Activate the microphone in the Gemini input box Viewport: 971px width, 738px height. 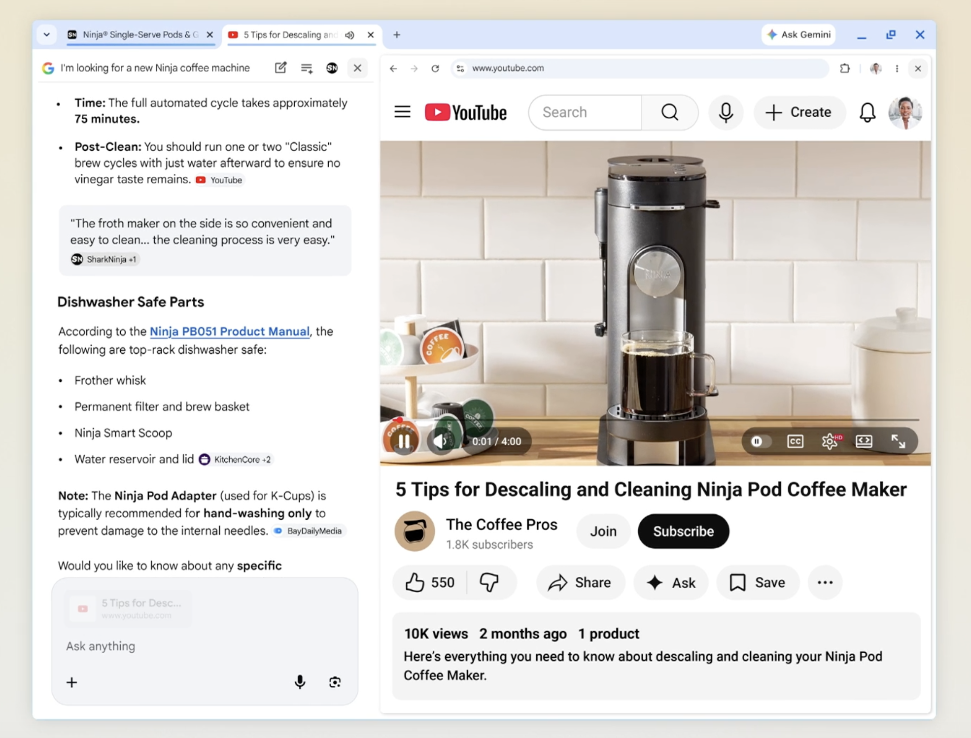click(x=300, y=682)
